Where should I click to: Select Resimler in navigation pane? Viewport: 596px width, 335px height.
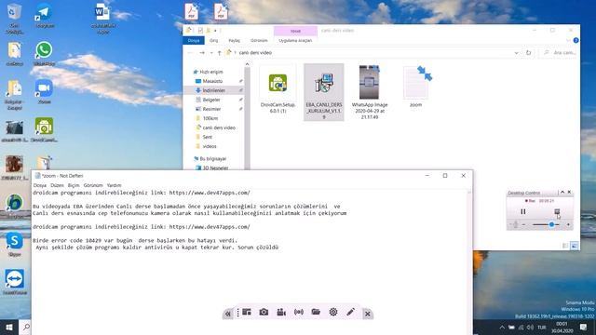[211, 109]
